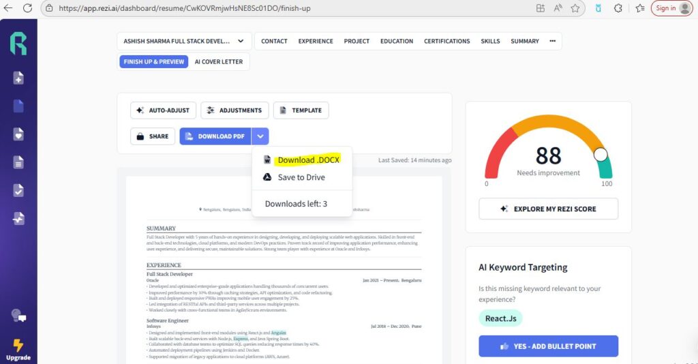Image resolution: width=698 pixels, height=364 pixels.
Task: Switch to the AI Cover Letter tab
Action: (x=217, y=61)
